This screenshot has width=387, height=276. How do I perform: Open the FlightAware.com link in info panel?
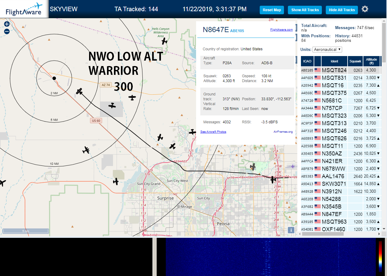tap(282, 30)
